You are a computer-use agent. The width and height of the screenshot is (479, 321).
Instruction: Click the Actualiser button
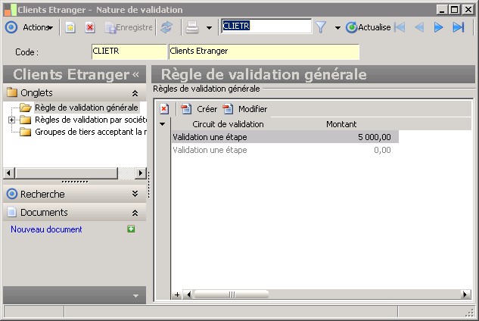pyautogui.click(x=369, y=27)
